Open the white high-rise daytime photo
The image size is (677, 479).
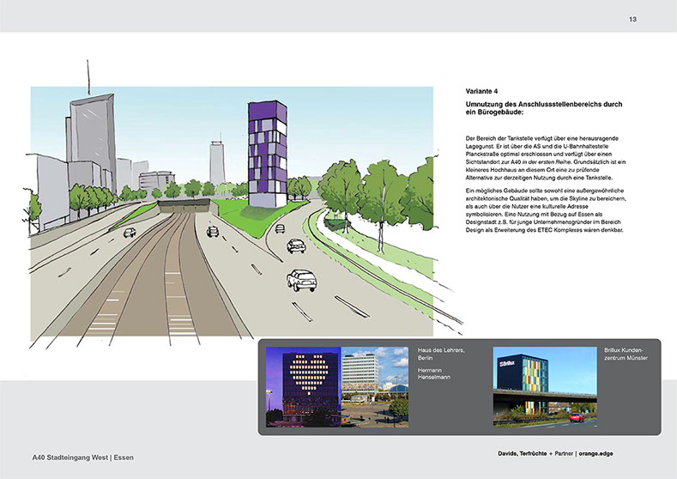click(x=375, y=385)
